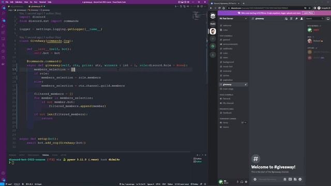Image resolution: width=331 pixels, height=186 pixels.
Task: Switch to the giveaway.py editor tab
Action: [x=37, y=7]
